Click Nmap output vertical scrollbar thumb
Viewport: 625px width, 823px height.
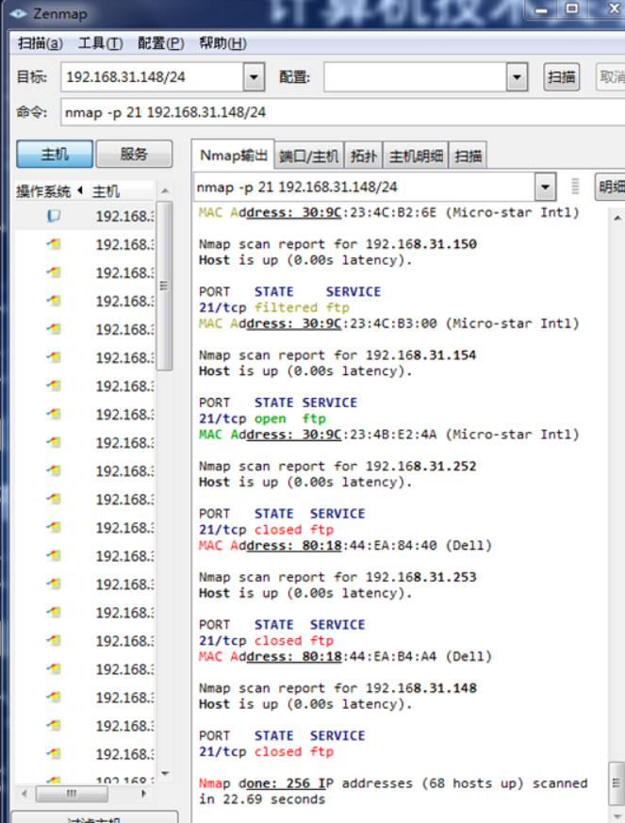coord(617,783)
